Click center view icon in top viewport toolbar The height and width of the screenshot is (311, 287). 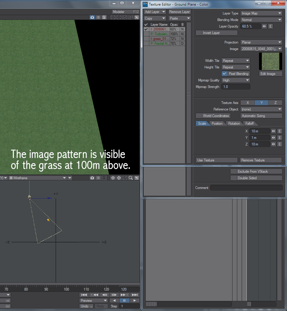pos(113,17)
